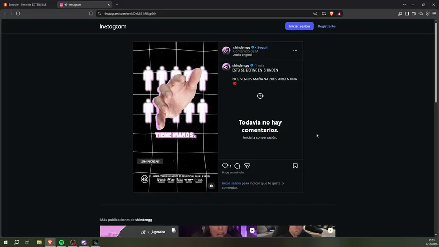The height and width of the screenshot is (247, 439).
Task: Select the Instagram browser tab
Action: pyautogui.click(x=84, y=5)
